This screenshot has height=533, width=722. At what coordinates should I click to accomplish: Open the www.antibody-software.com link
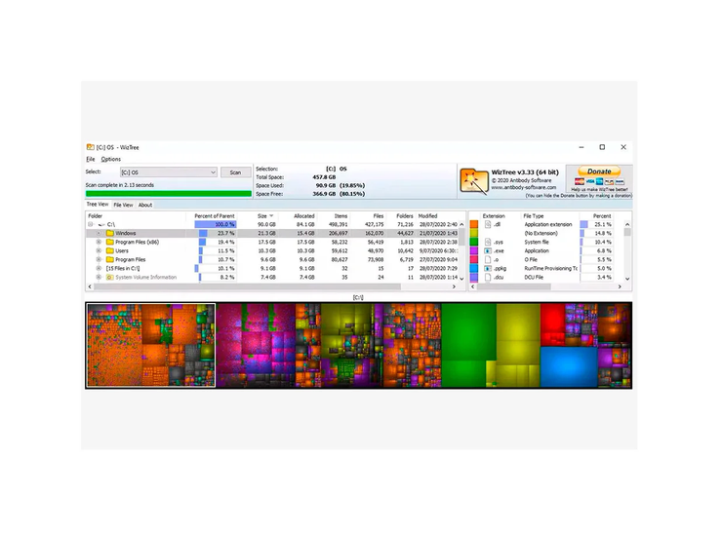[x=524, y=187]
